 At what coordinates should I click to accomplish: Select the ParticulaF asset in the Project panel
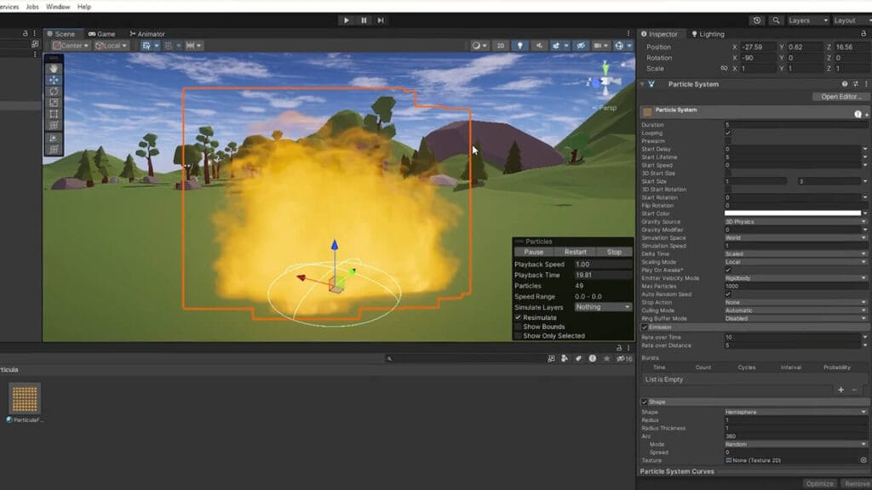pyautogui.click(x=26, y=400)
